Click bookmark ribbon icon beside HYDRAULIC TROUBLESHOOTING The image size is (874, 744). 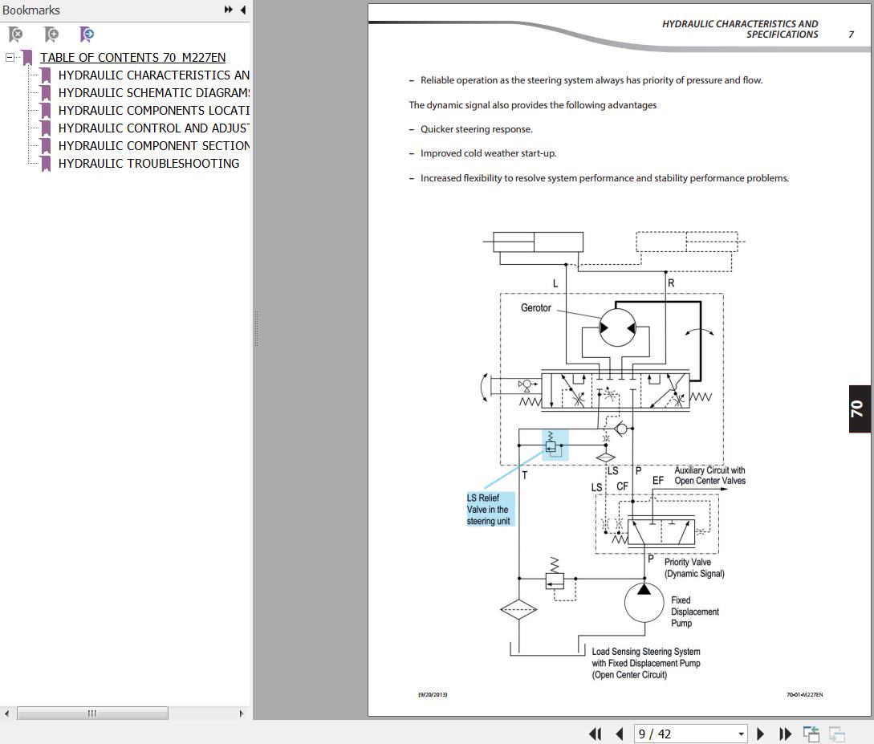[x=46, y=164]
